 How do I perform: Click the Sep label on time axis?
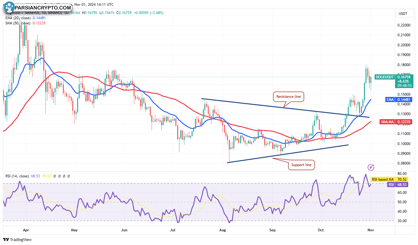tap(272, 231)
